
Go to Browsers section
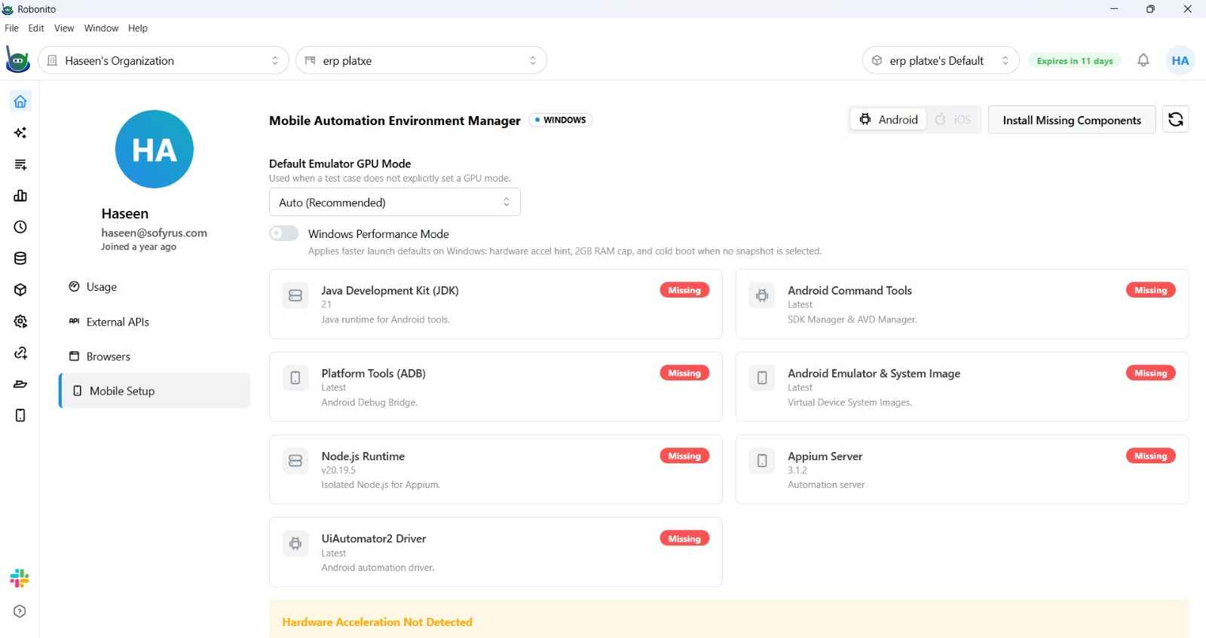tap(155, 356)
